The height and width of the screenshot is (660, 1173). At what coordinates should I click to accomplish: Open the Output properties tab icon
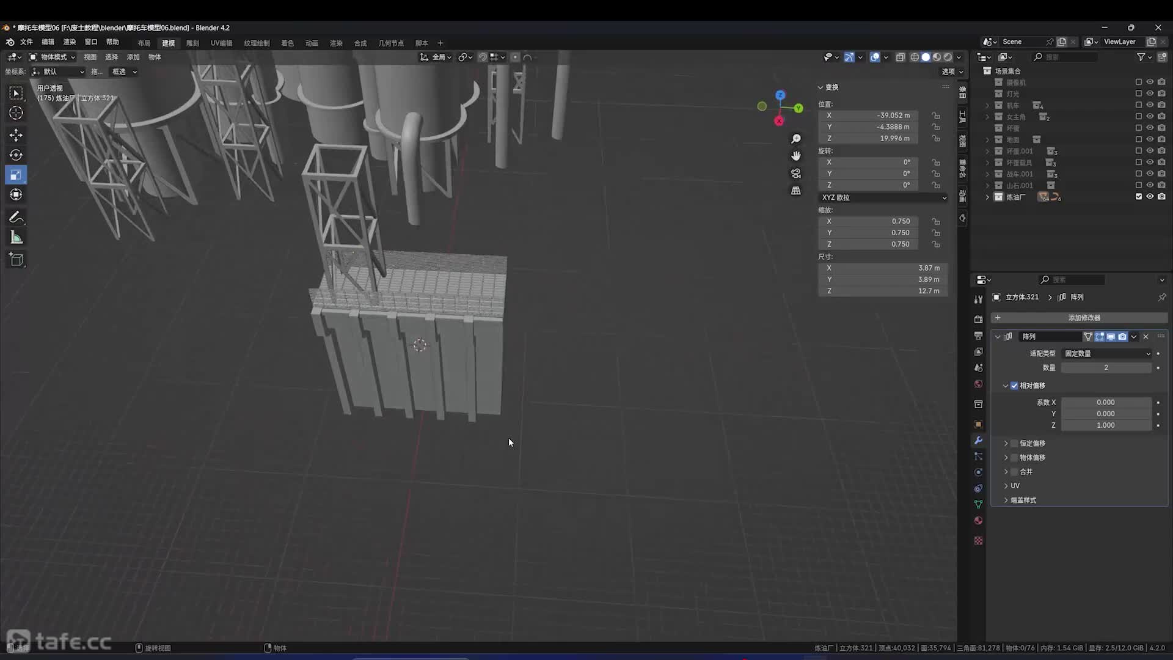pyautogui.click(x=978, y=335)
